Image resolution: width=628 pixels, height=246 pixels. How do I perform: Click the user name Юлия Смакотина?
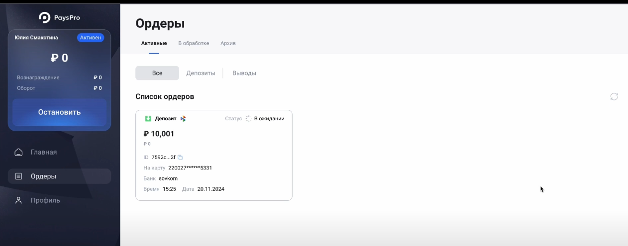point(36,38)
